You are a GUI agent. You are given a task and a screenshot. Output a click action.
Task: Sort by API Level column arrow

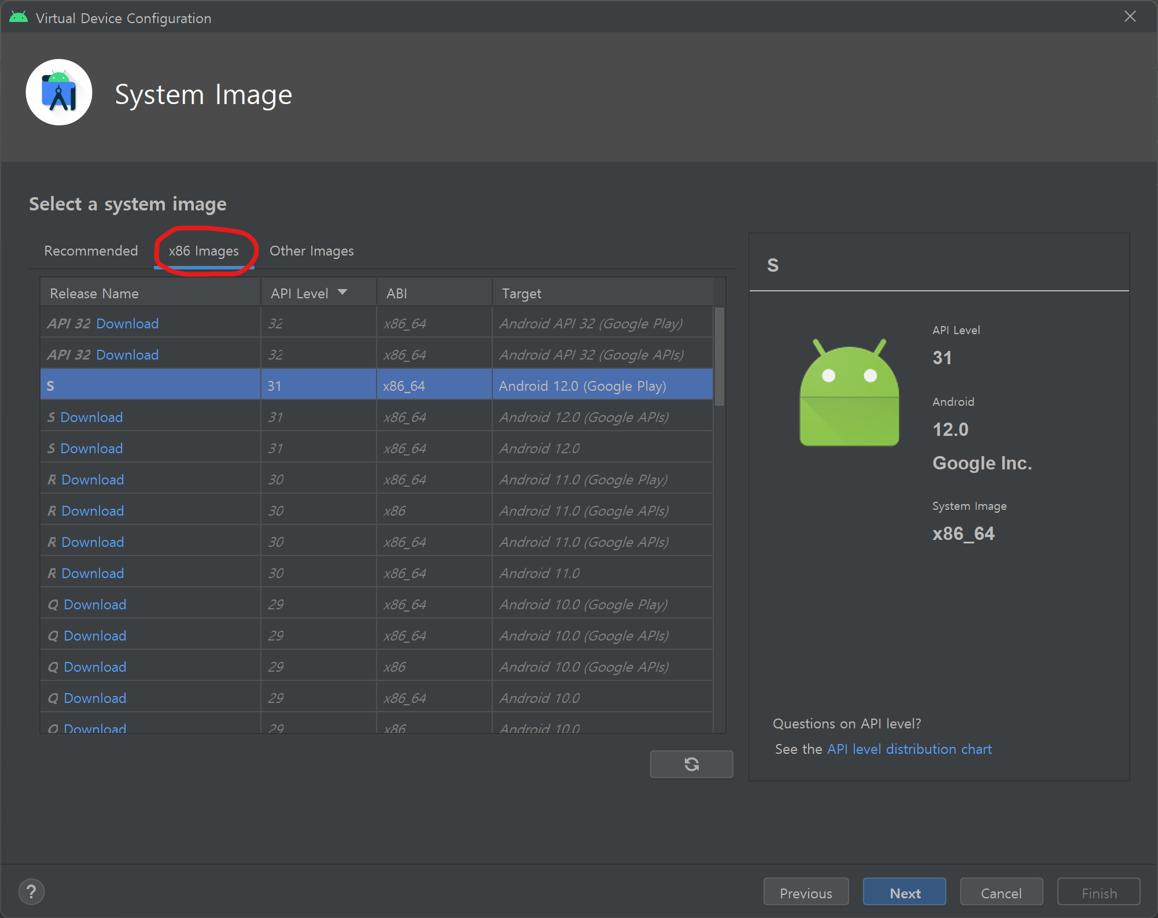pyautogui.click(x=342, y=293)
